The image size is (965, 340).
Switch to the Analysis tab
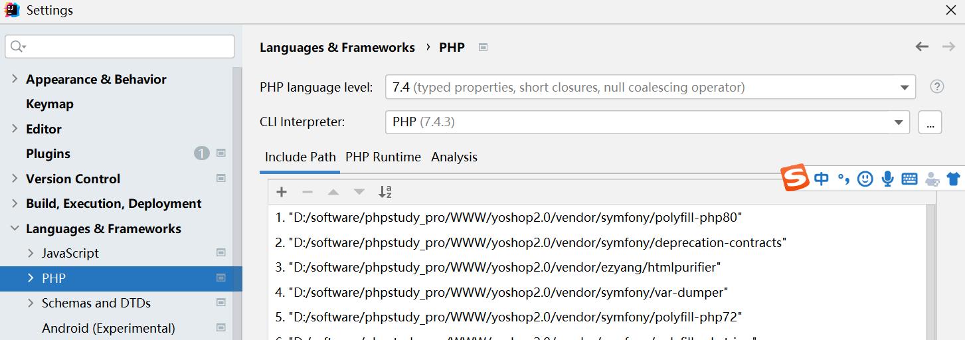(454, 157)
